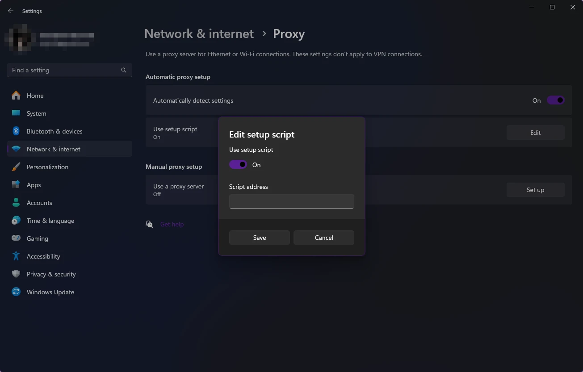Click the Bluetooth & devices icon
Image resolution: width=583 pixels, height=372 pixels.
16,131
